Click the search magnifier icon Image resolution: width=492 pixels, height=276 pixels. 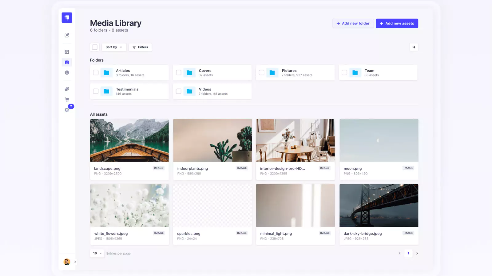tap(414, 47)
